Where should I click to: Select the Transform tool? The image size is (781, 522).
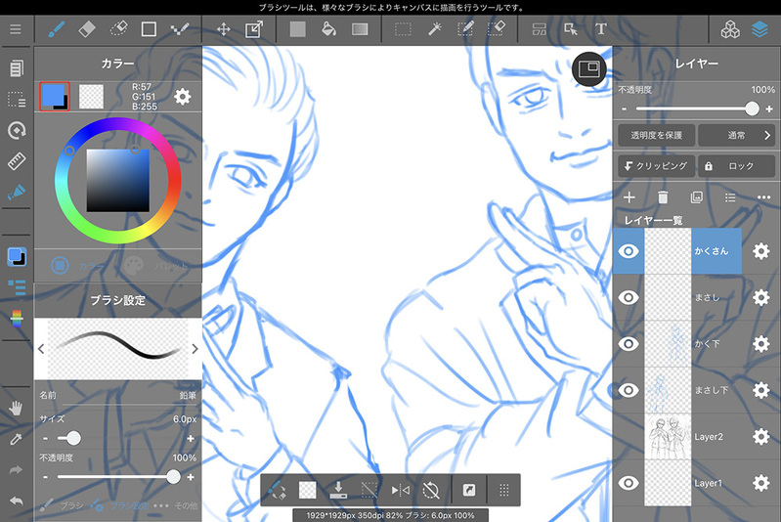point(254,29)
